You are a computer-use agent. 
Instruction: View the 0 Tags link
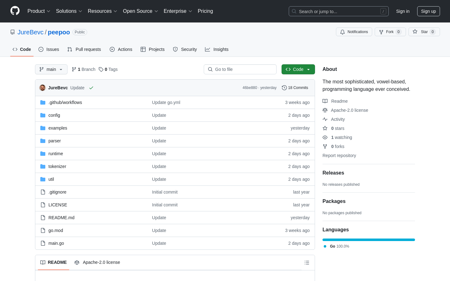click(x=108, y=69)
